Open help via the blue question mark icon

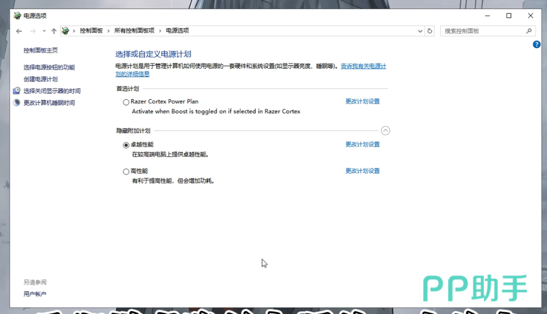coord(536,45)
